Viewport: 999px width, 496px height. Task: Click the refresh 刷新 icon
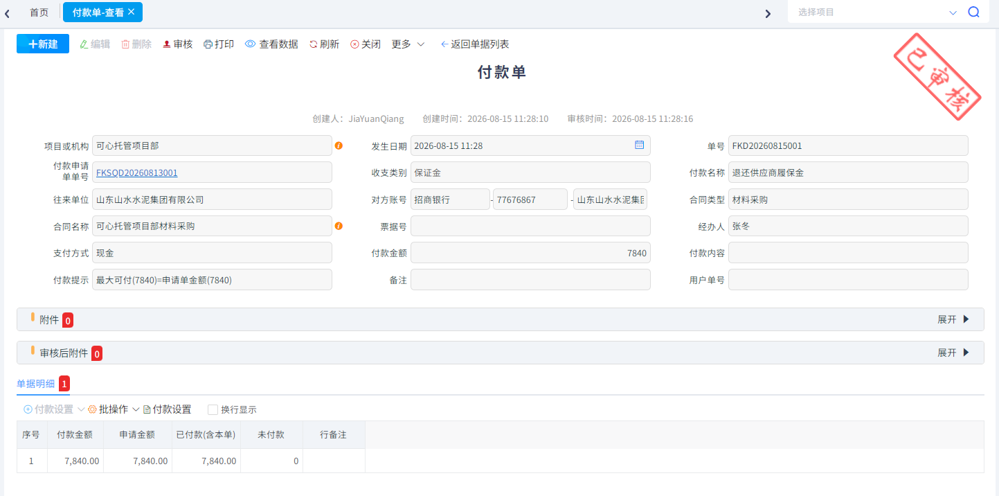tap(314, 44)
